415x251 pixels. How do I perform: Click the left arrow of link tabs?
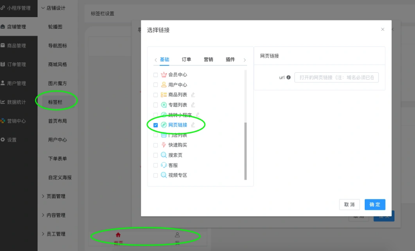[156, 60]
